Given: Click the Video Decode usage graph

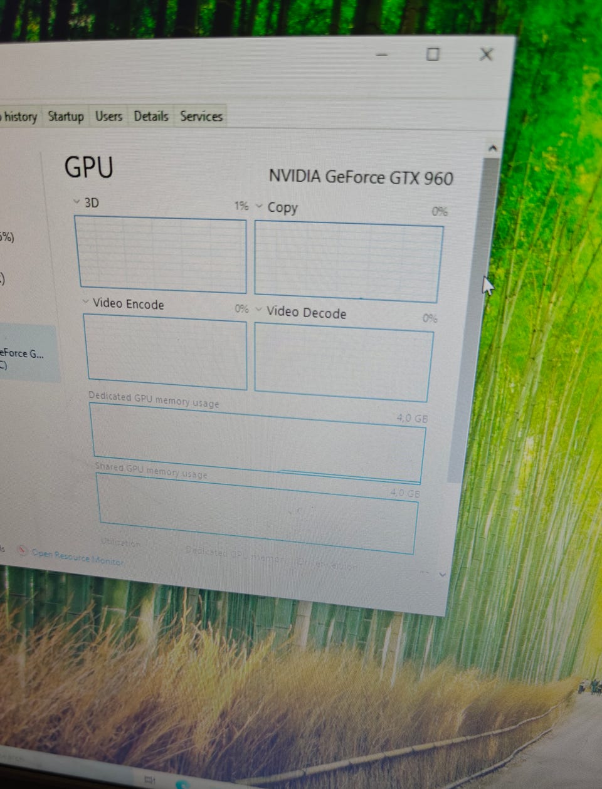Looking at the screenshot, I should pos(343,363).
